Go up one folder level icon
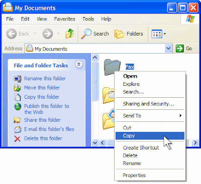 70,34
